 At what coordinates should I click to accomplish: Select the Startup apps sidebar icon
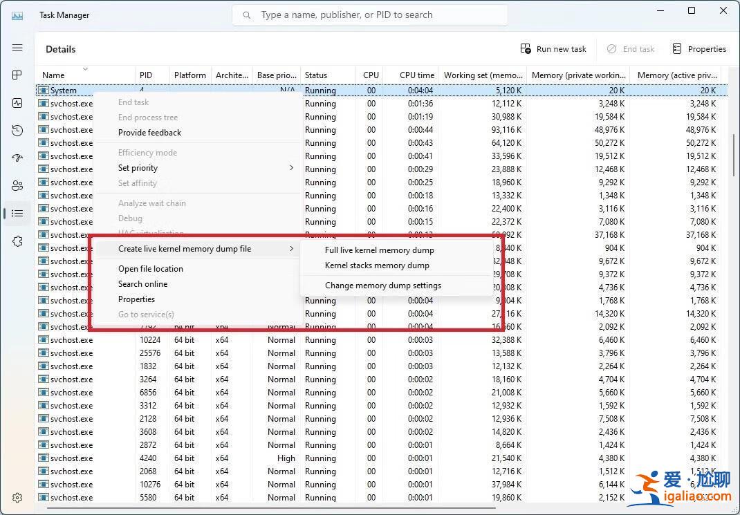pyautogui.click(x=17, y=158)
